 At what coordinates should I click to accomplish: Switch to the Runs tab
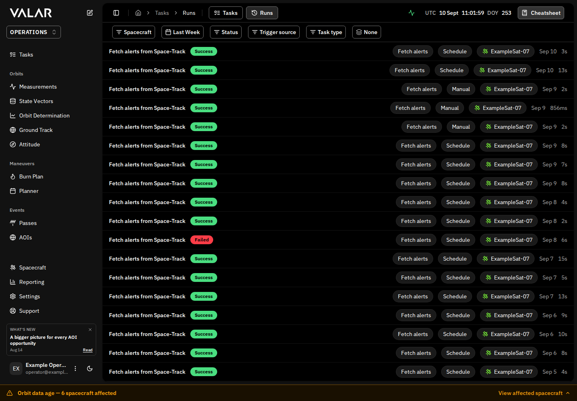tap(262, 13)
